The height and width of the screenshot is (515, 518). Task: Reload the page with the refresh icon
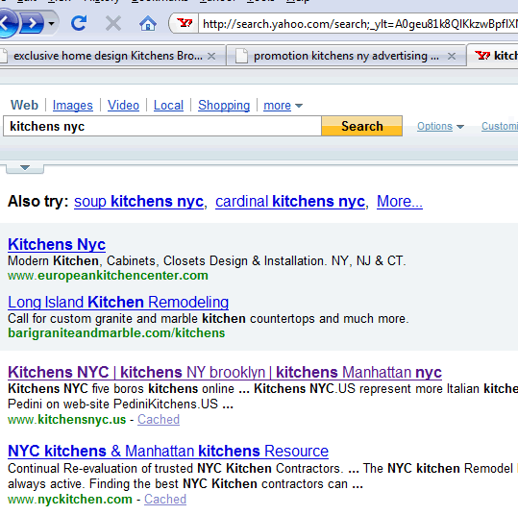pos(79,23)
